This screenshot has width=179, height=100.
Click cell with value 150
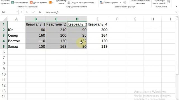click(36, 46)
